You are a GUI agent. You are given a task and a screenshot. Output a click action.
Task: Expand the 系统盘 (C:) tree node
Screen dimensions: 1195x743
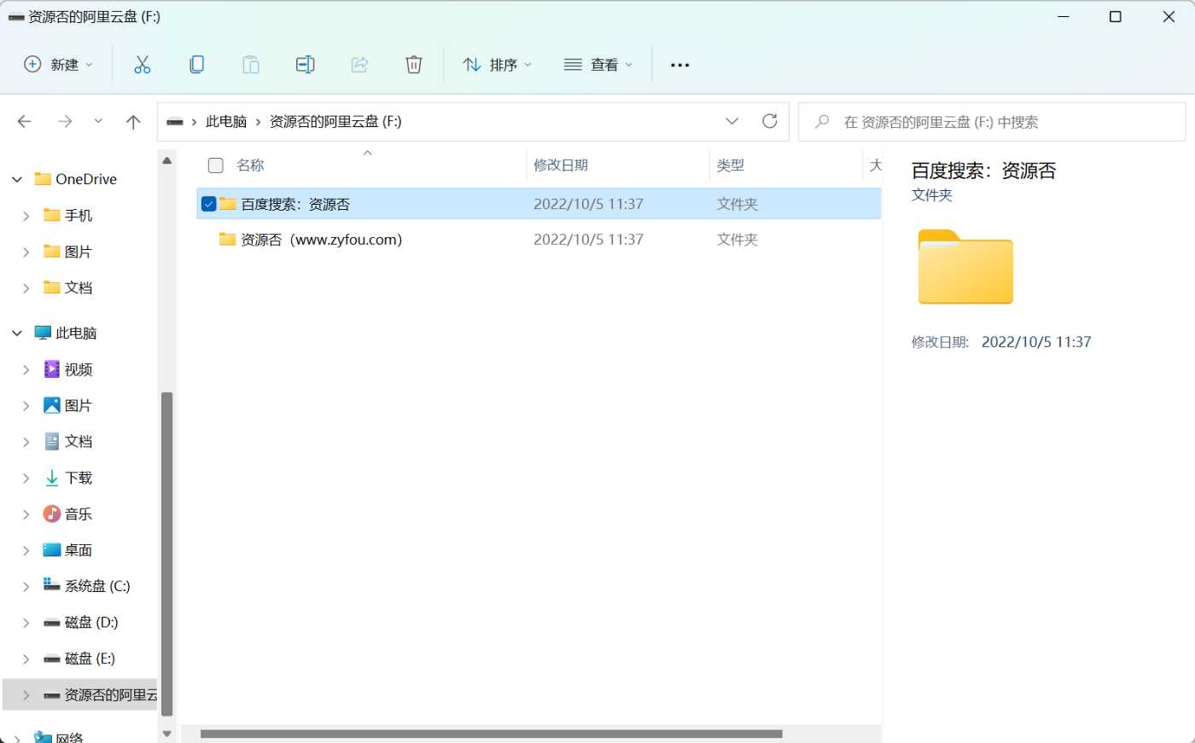point(26,586)
